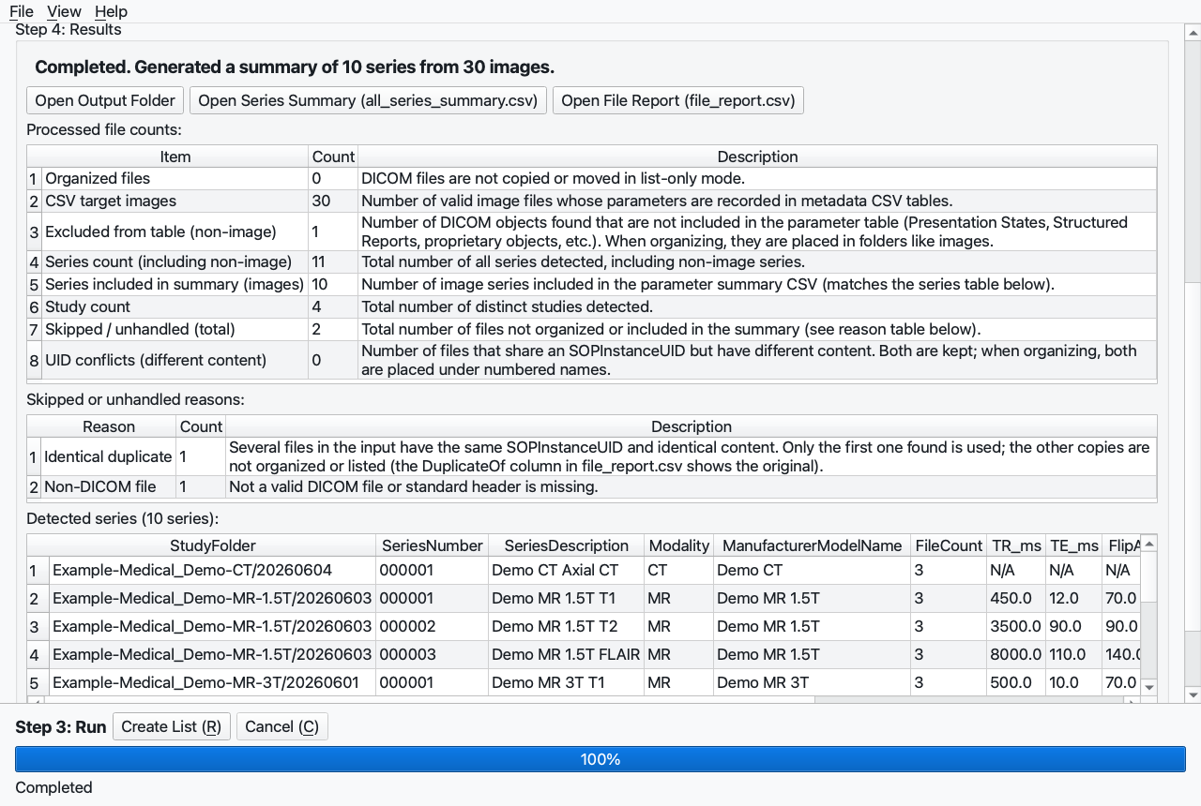Open the file_report.csv file report
1201x806 pixels.
[678, 100]
